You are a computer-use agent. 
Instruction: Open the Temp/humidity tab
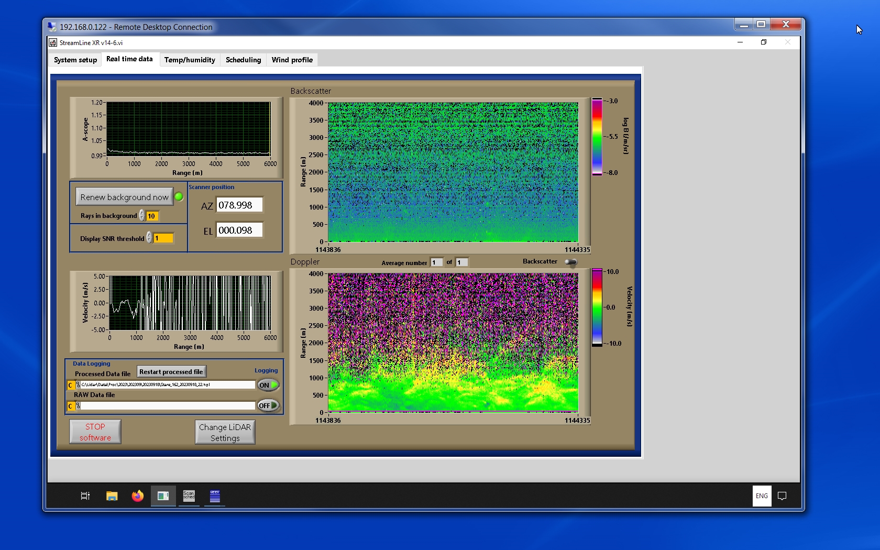coord(190,60)
